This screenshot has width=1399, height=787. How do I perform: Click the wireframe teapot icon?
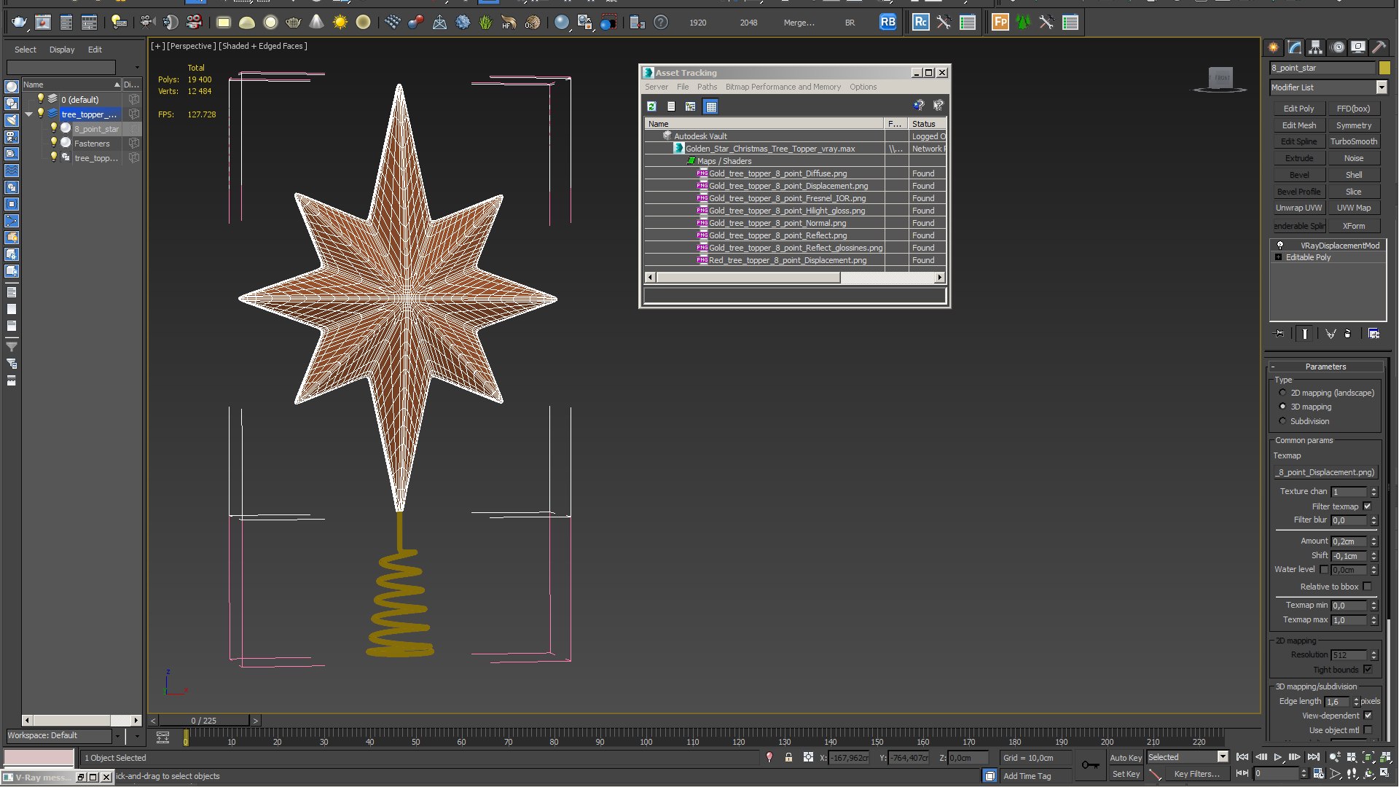pyautogui.click(x=293, y=23)
